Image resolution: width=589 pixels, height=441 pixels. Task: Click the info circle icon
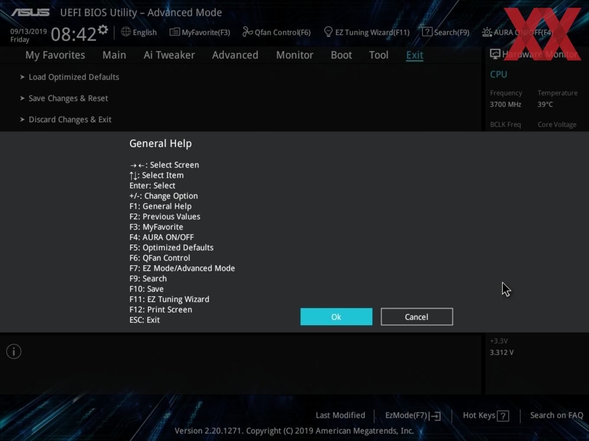pos(14,352)
